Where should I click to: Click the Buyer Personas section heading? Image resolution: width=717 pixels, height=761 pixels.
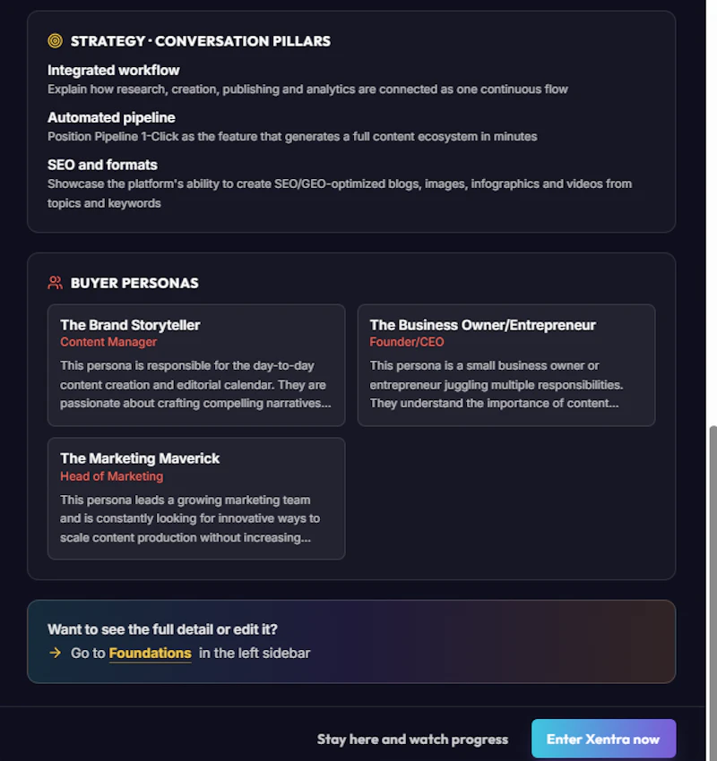pos(134,283)
